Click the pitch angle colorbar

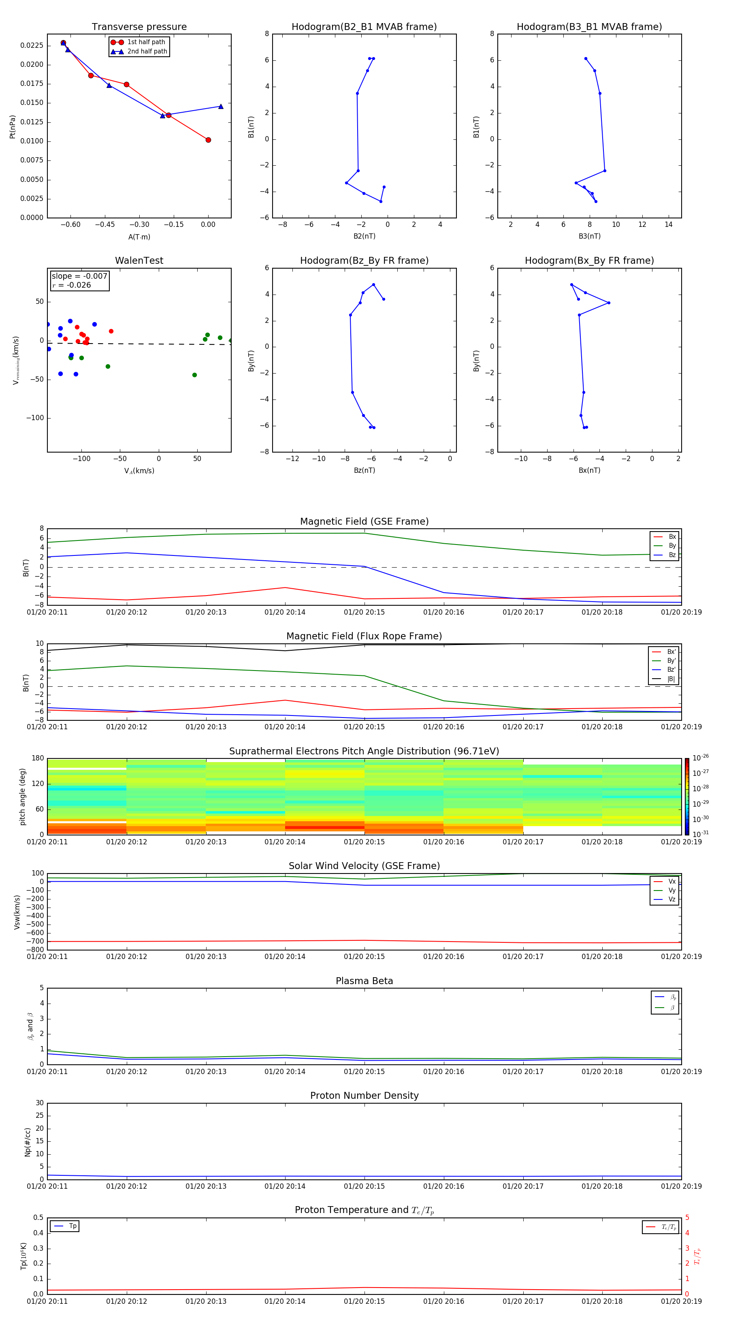687,796
